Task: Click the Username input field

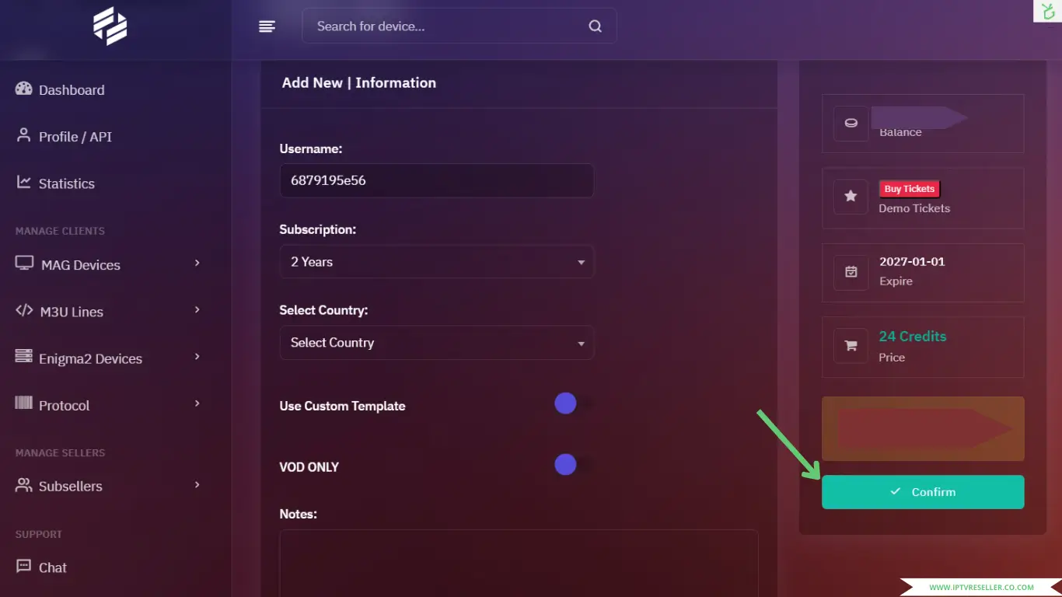Action: coord(436,180)
